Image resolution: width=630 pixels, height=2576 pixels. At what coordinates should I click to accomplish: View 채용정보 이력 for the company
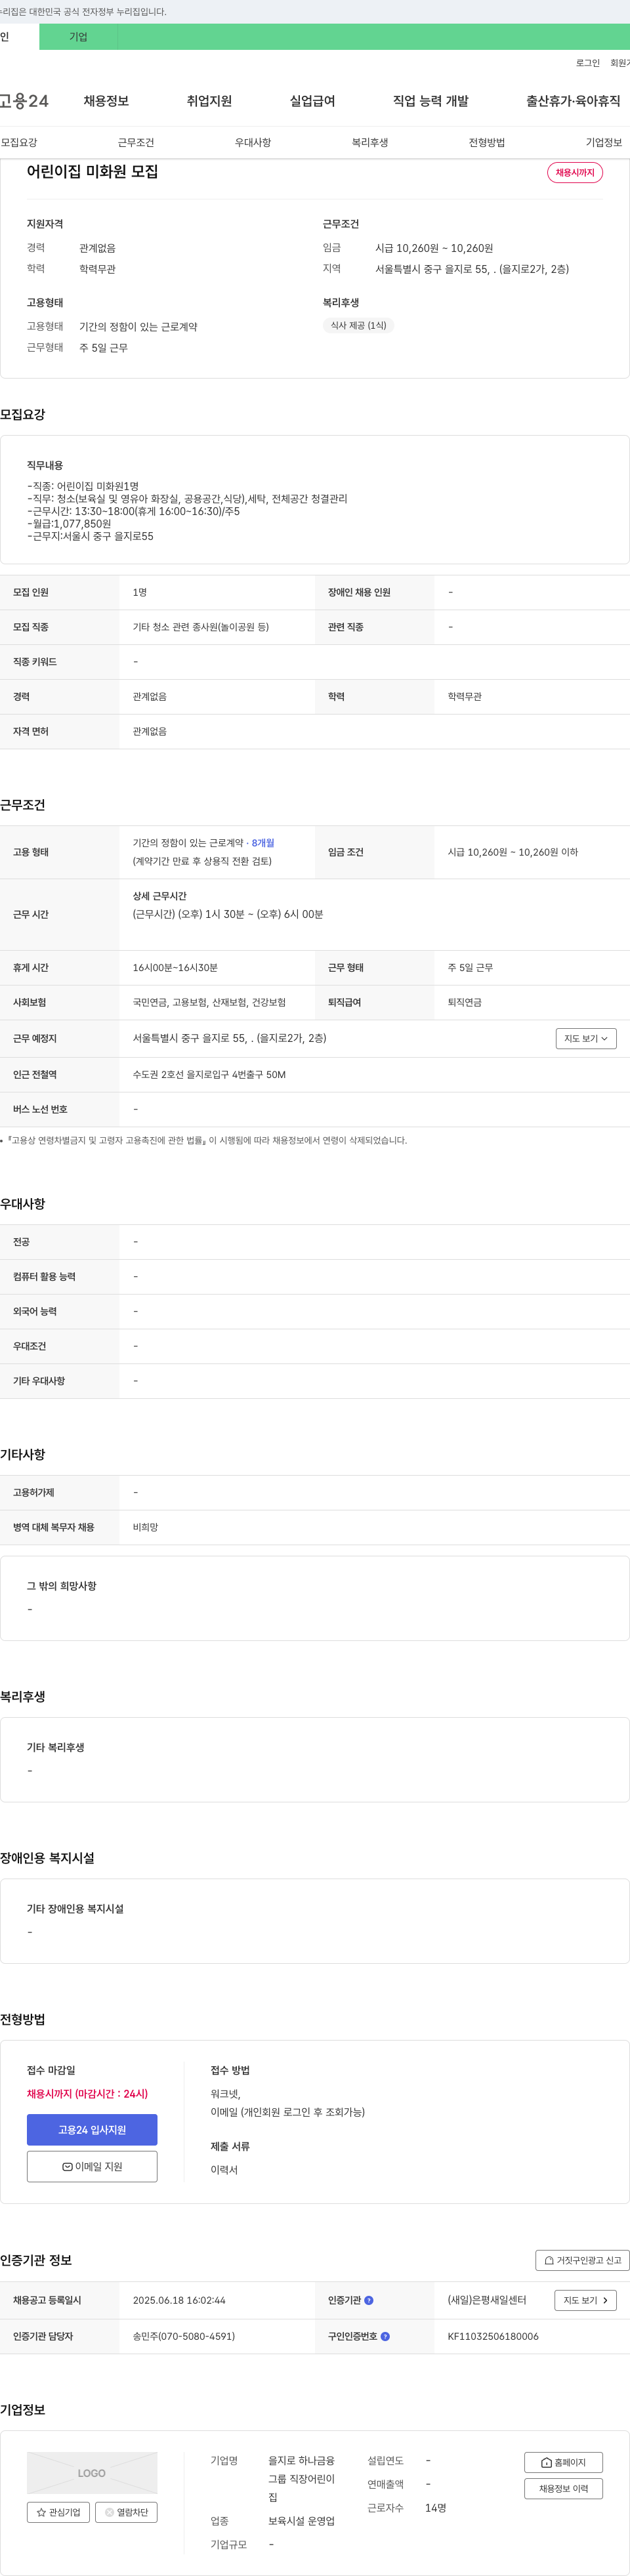(563, 2488)
